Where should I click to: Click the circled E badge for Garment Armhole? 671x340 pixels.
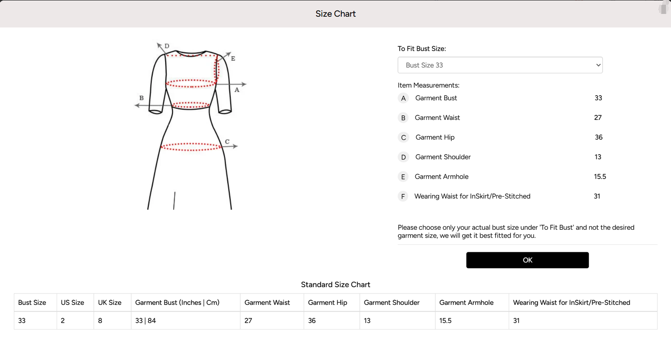tap(403, 177)
